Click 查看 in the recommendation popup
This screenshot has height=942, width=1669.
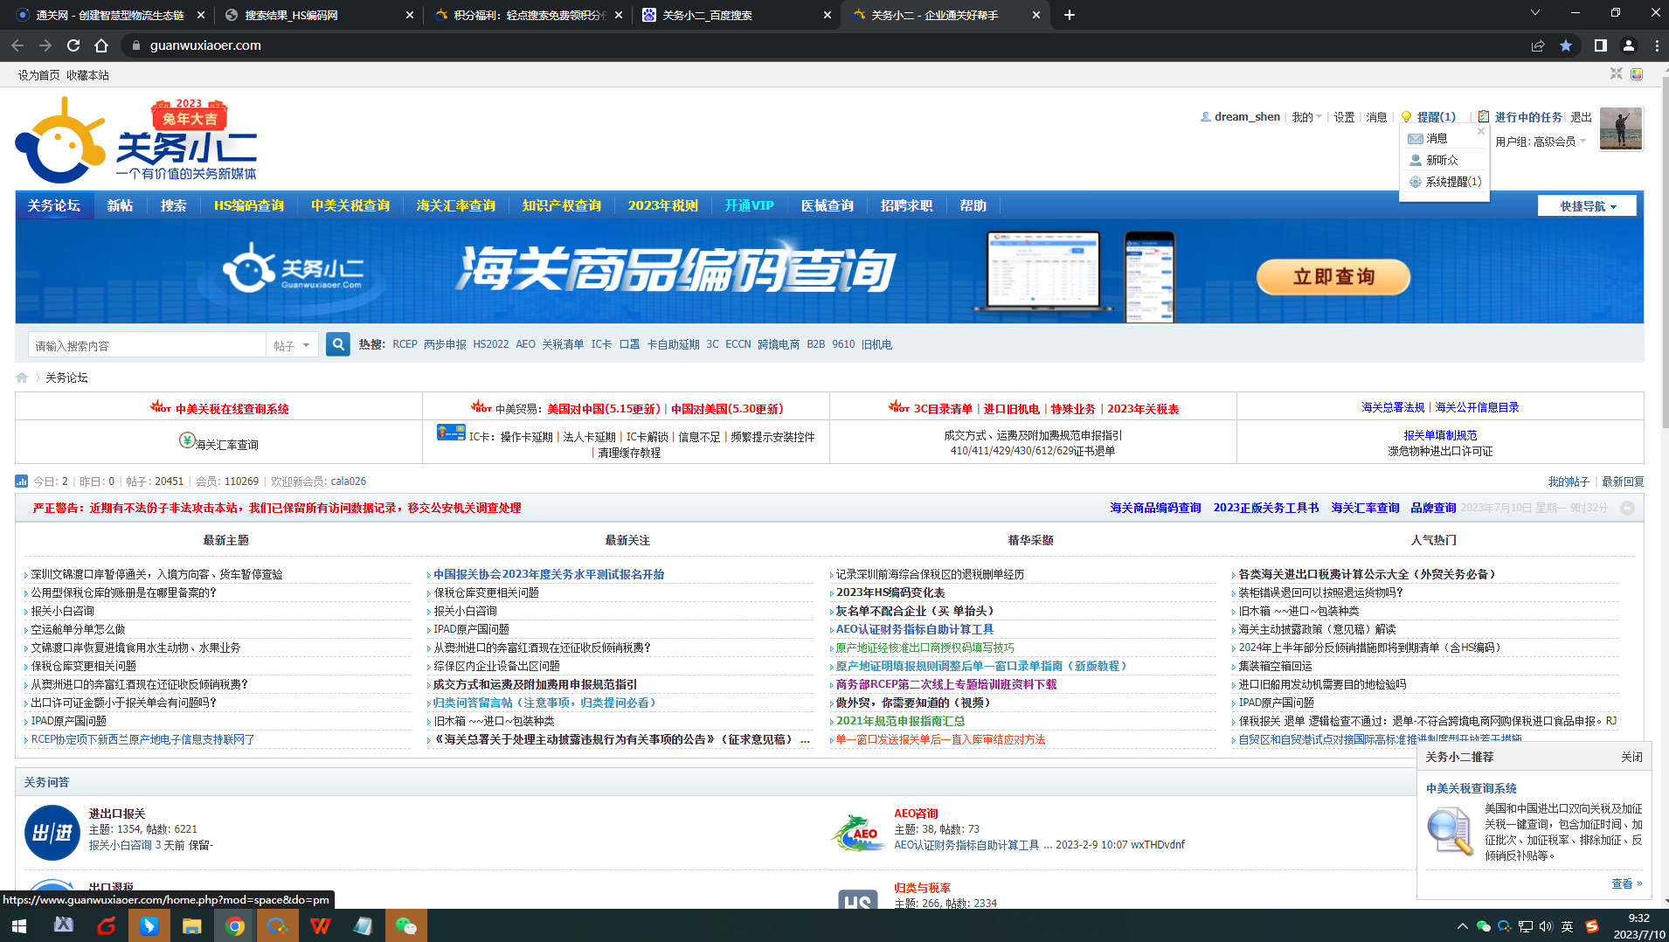[x=1626, y=883]
